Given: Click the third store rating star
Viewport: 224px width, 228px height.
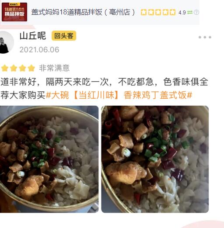Looking at the screenshot, I should [x=158, y=12].
